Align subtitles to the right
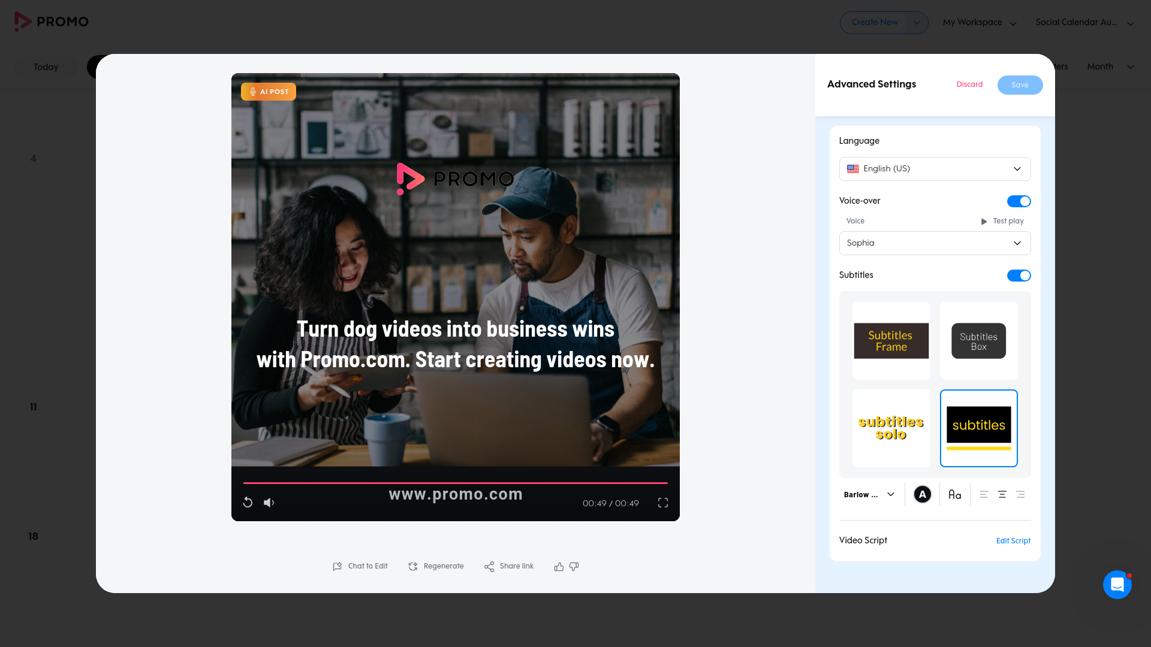 pos(1020,494)
